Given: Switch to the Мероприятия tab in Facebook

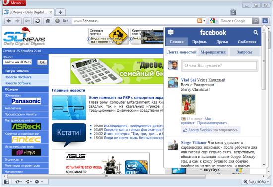Looking at the screenshot, I should click(x=213, y=52).
